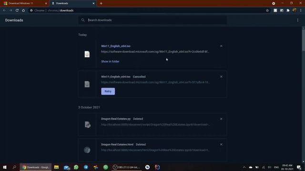
Task: Open the home page
Action: click(x=23, y=10)
